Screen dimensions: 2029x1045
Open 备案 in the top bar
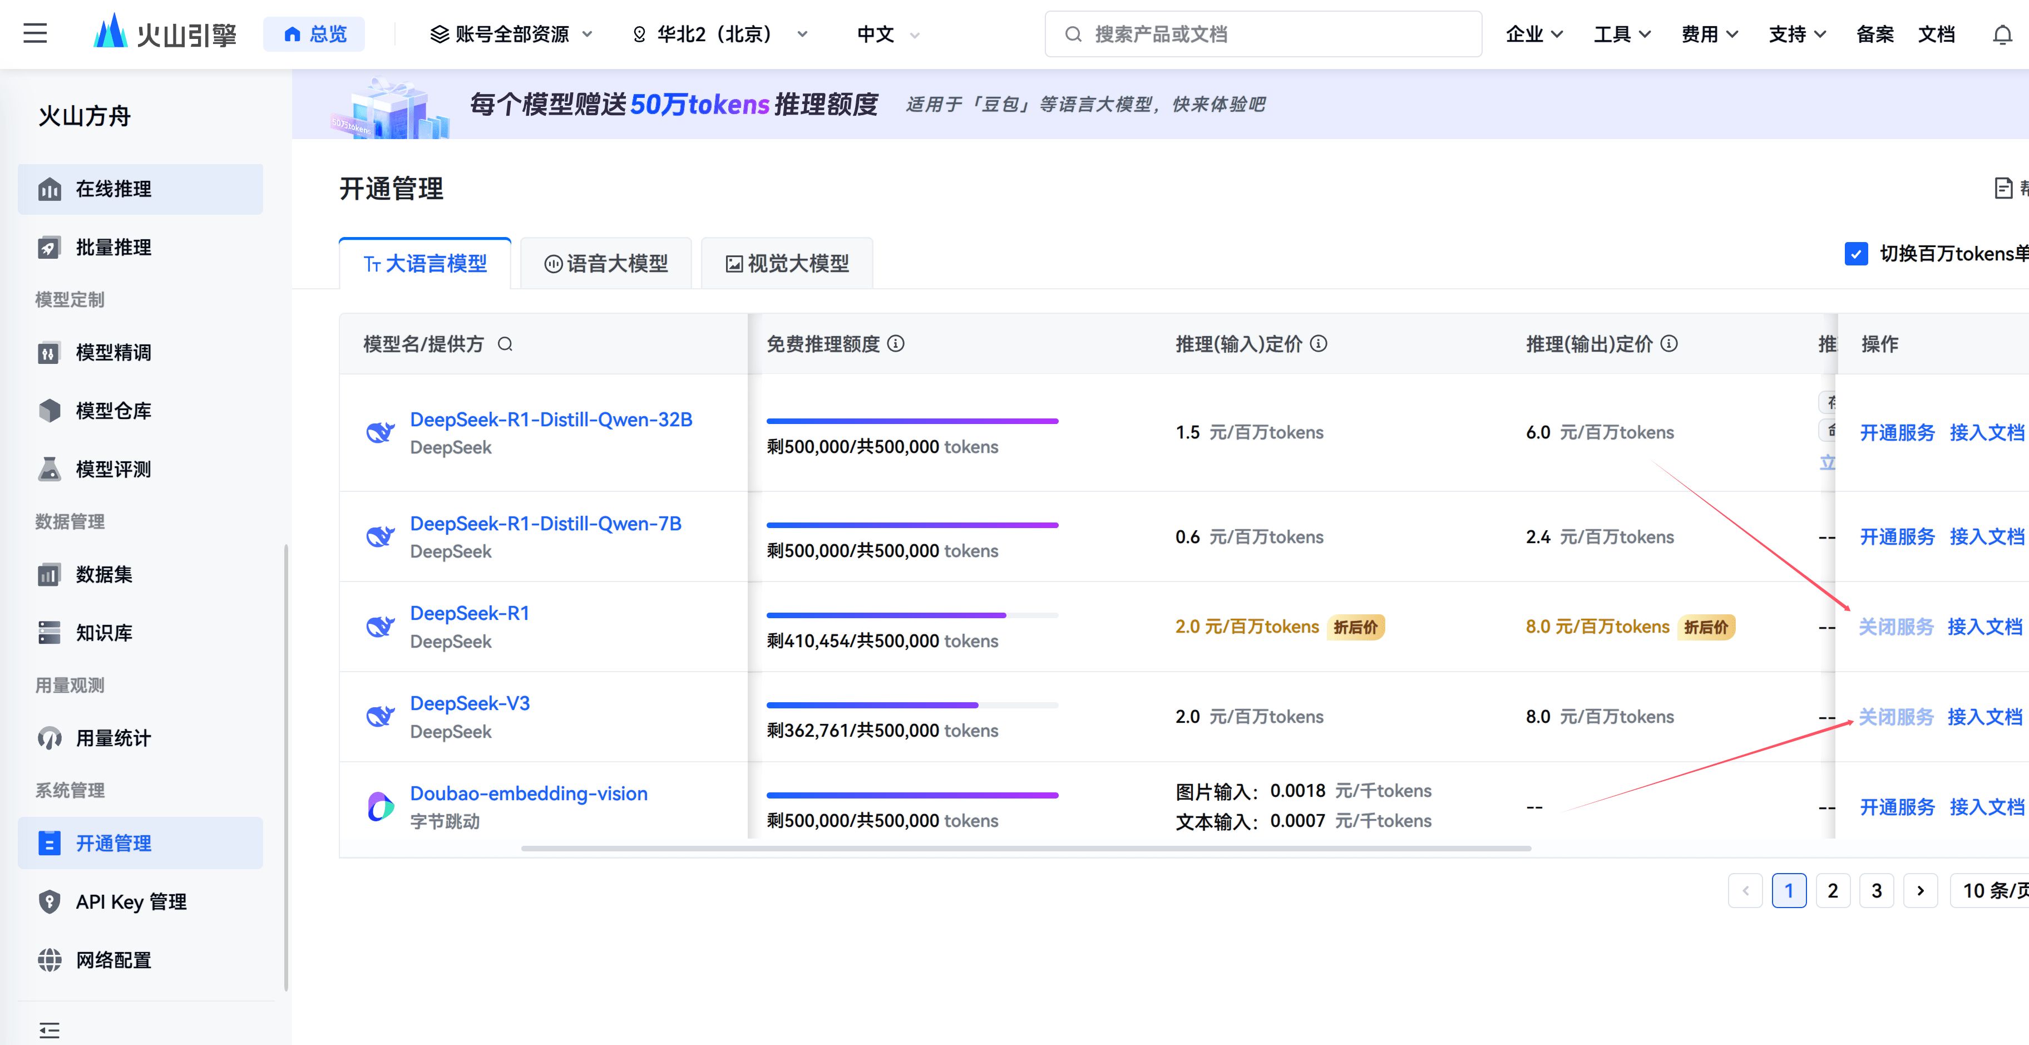(1875, 34)
